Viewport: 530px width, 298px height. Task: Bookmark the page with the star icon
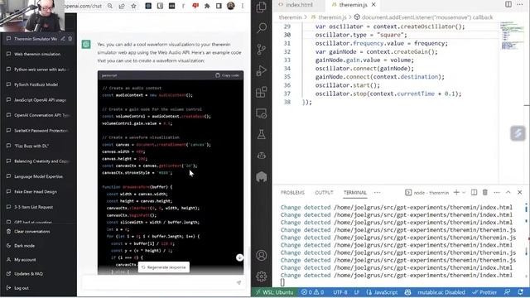pyautogui.click(x=133, y=6)
